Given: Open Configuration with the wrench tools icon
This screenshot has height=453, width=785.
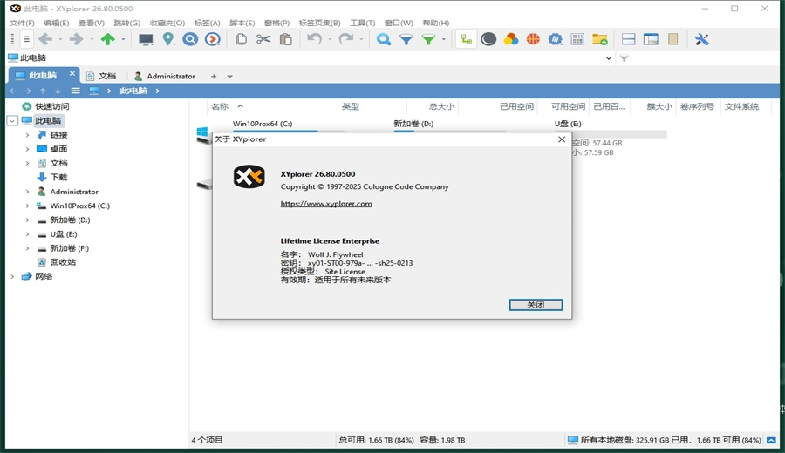Looking at the screenshot, I should tap(701, 39).
